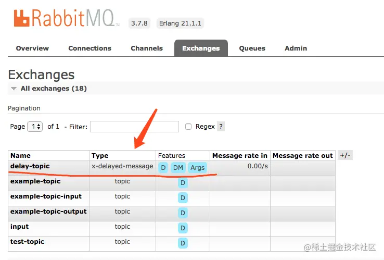The height and width of the screenshot is (260, 384).
Task: Click the Exchanges page heading
Action: (41, 75)
